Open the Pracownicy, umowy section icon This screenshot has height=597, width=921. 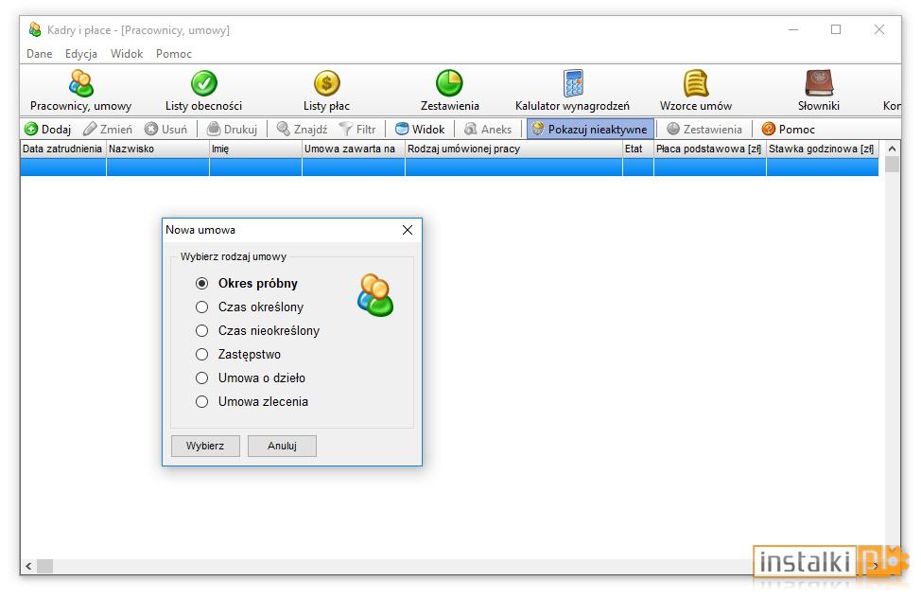pyautogui.click(x=81, y=83)
